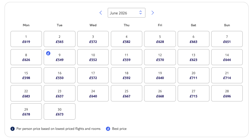Choose 21 June priced £714
Image resolution: width=252 pixels, height=140 pixels.
click(x=227, y=75)
